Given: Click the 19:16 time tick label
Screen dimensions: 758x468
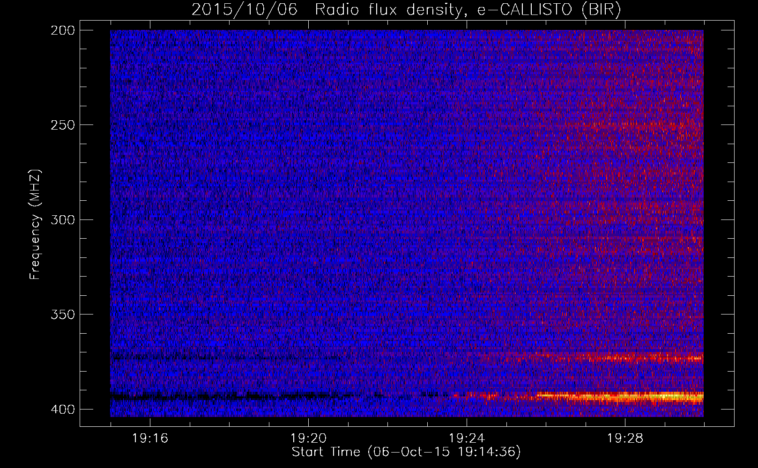Looking at the screenshot, I should coord(150,439).
